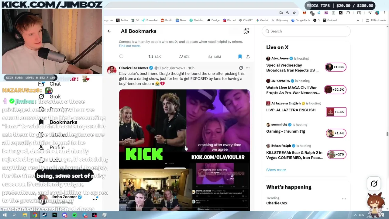This screenshot has height=219, width=389.
Task: Repost the post with 1.3K reposts
Action: (154, 57)
